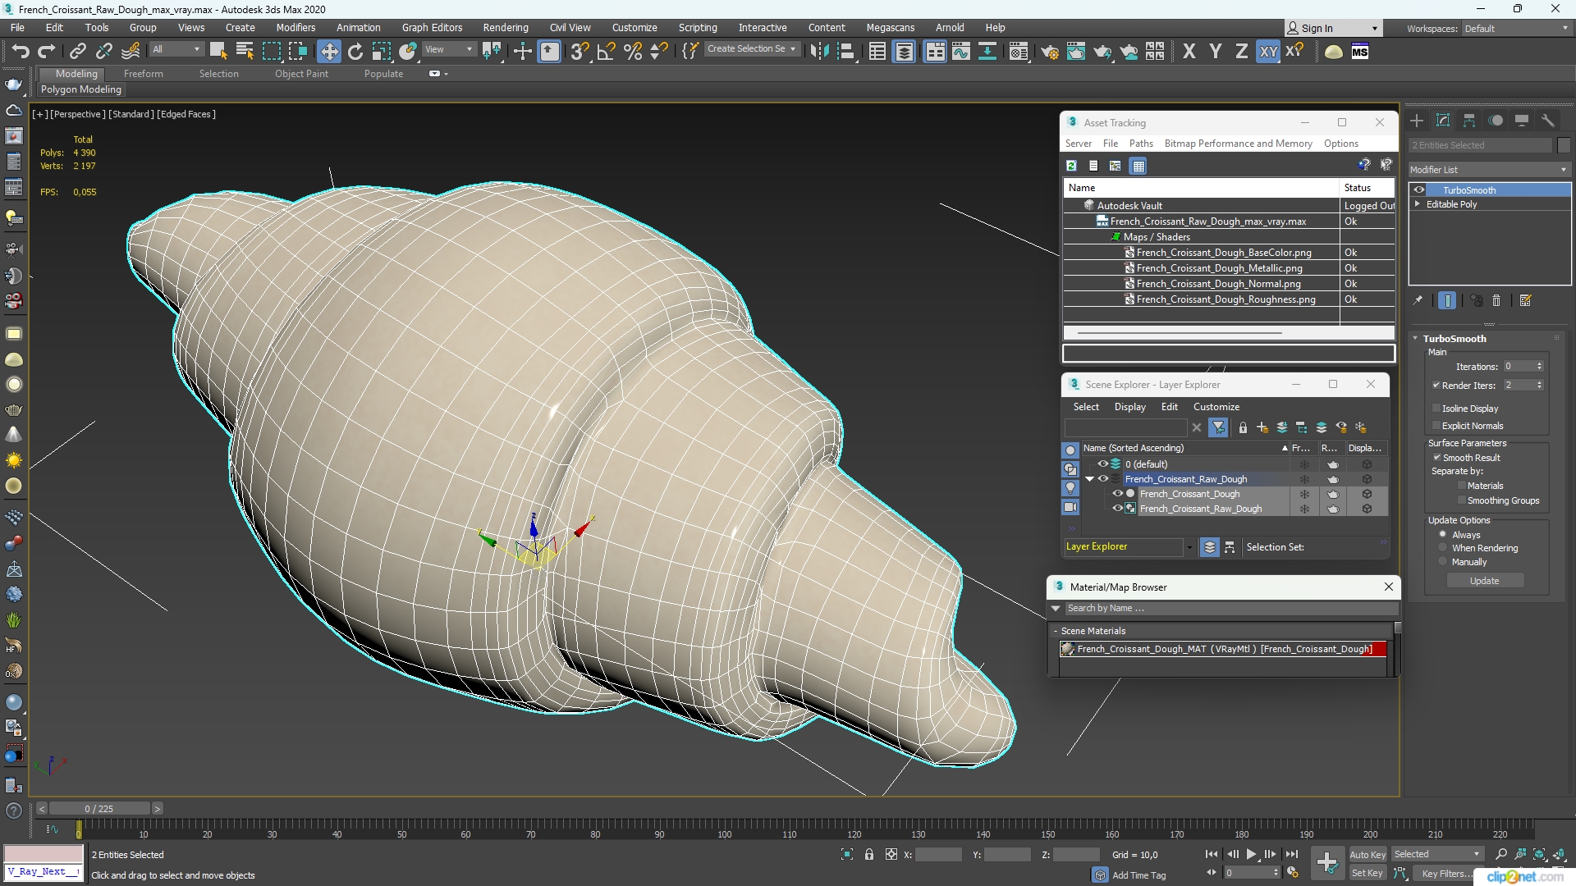Click the Graph Editors menu

(x=432, y=27)
